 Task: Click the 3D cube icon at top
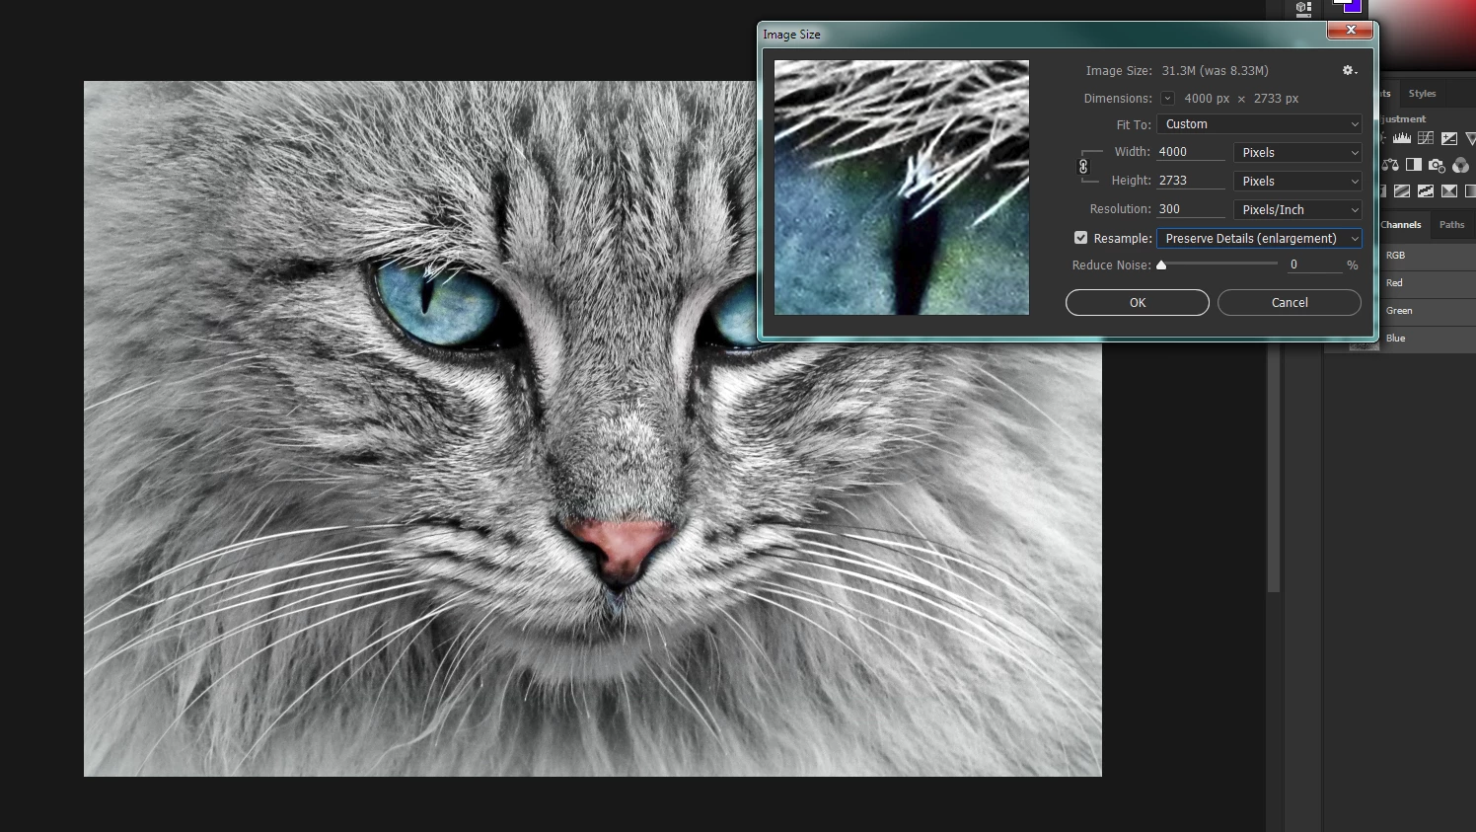(x=1303, y=8)
